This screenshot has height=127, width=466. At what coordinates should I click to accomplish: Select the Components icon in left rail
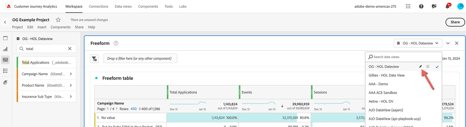(5, 60)
